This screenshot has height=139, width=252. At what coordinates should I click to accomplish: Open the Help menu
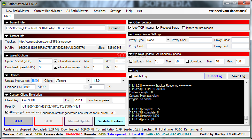[129, 11]
